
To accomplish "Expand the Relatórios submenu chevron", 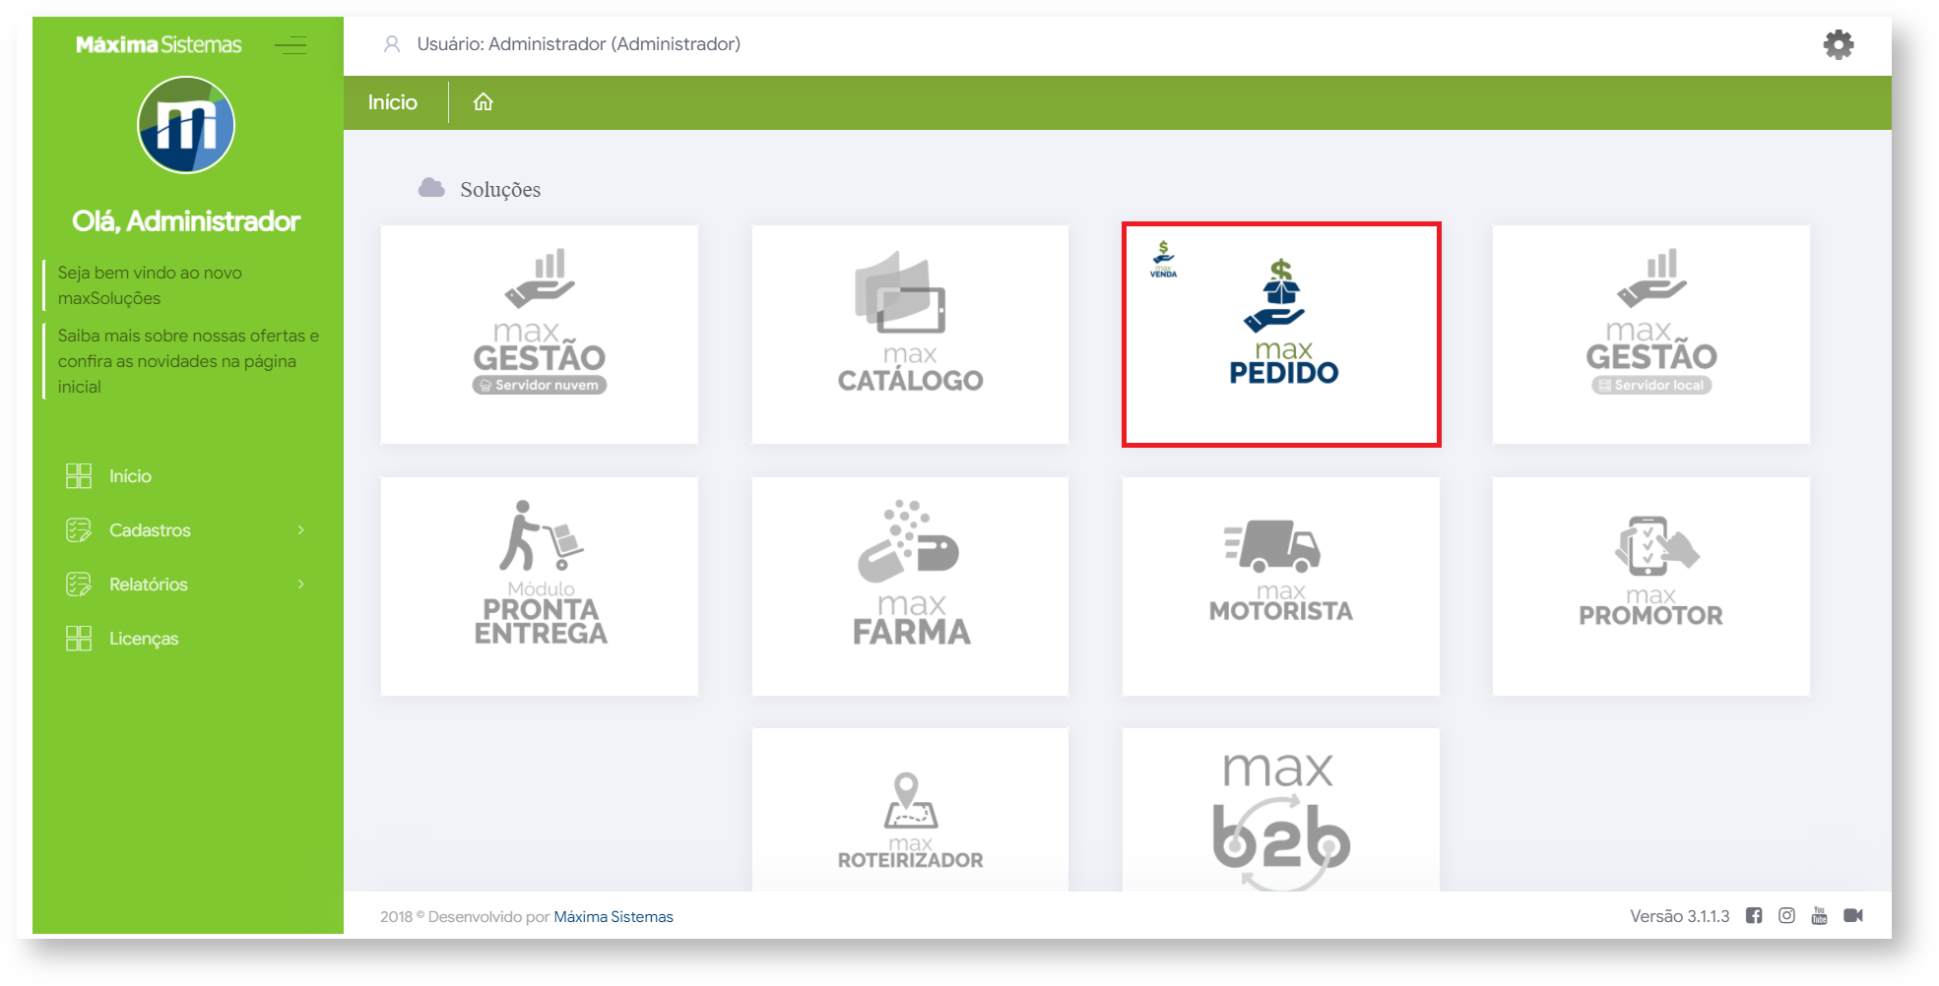I will [x=301, y=585].
